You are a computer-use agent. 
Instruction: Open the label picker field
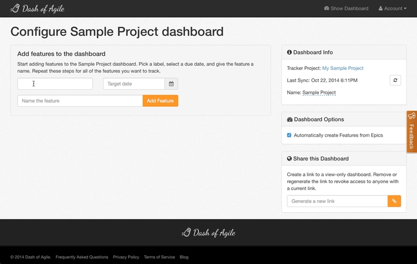point(55,84)
